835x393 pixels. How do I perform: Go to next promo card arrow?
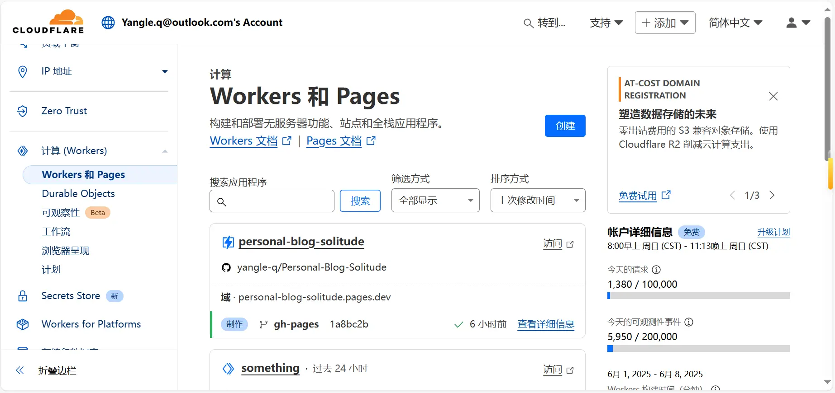(772, 195)
